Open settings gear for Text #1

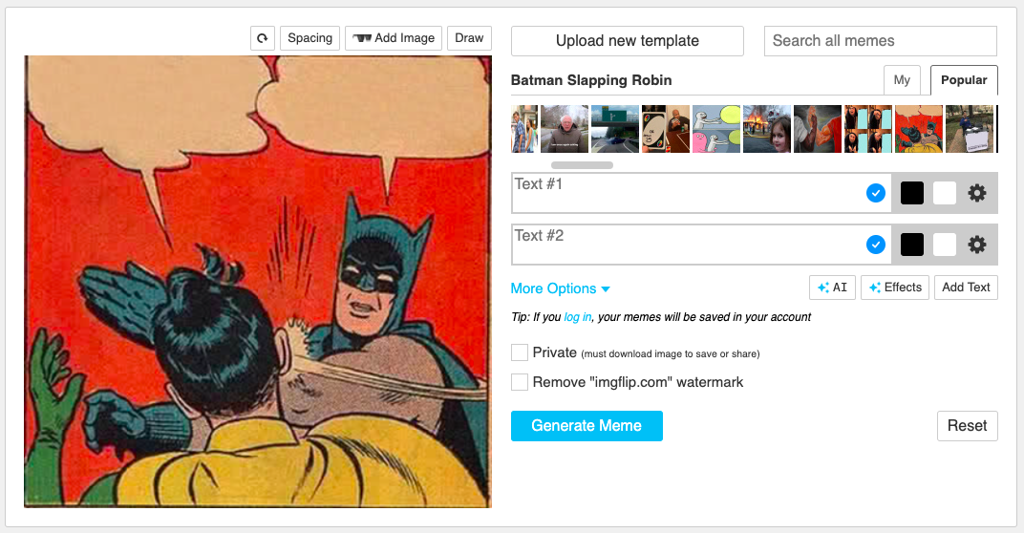976,193
